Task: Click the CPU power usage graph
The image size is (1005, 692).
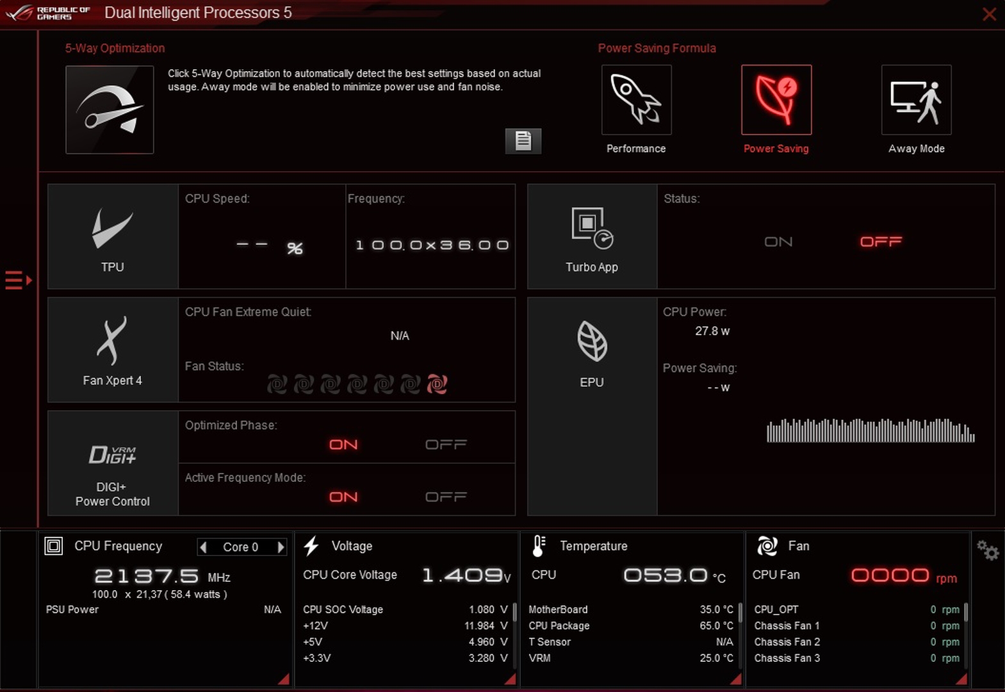Action: 870,430
